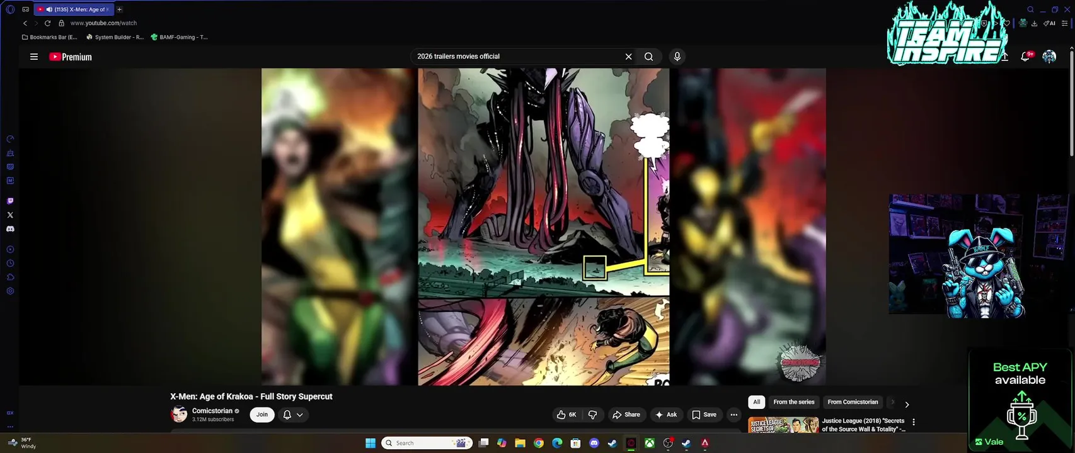The image size is (1075, 453).
Task: Open options for Justice League suggestion
Action: pyautogui.click(x=914, y=422)
